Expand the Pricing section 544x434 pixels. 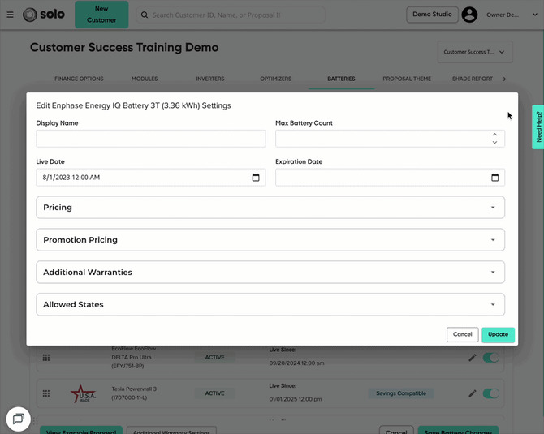(270, 208)
